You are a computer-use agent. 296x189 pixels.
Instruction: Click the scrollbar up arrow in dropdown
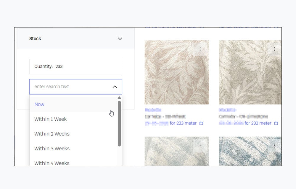click(x=119, y=98)
